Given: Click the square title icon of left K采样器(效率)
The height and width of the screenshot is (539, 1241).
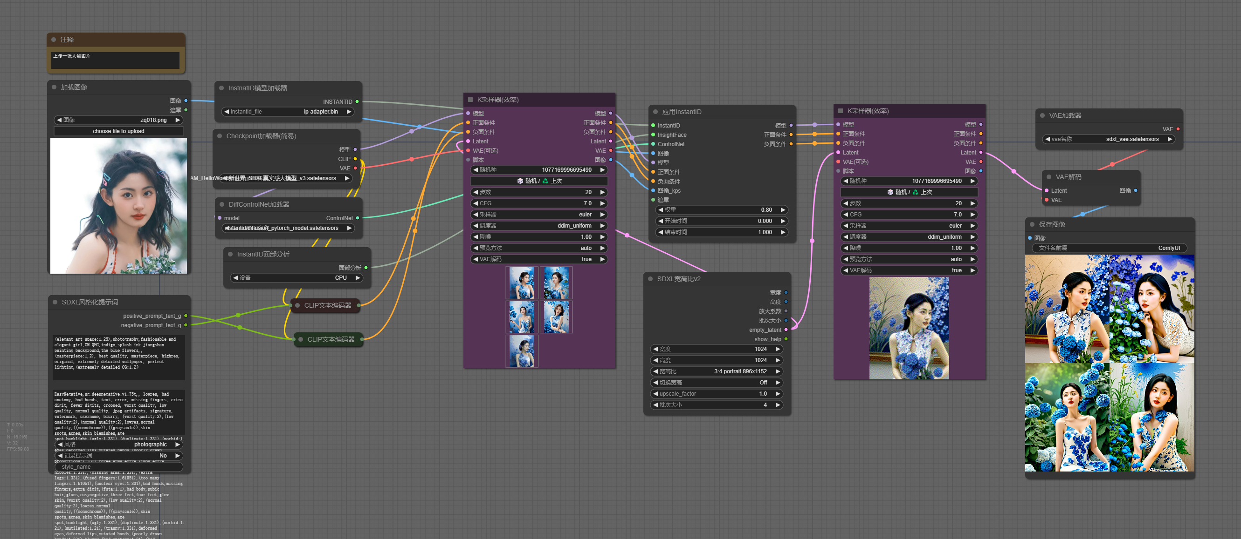Looking at the screenshot, I should tap(470, 100).
